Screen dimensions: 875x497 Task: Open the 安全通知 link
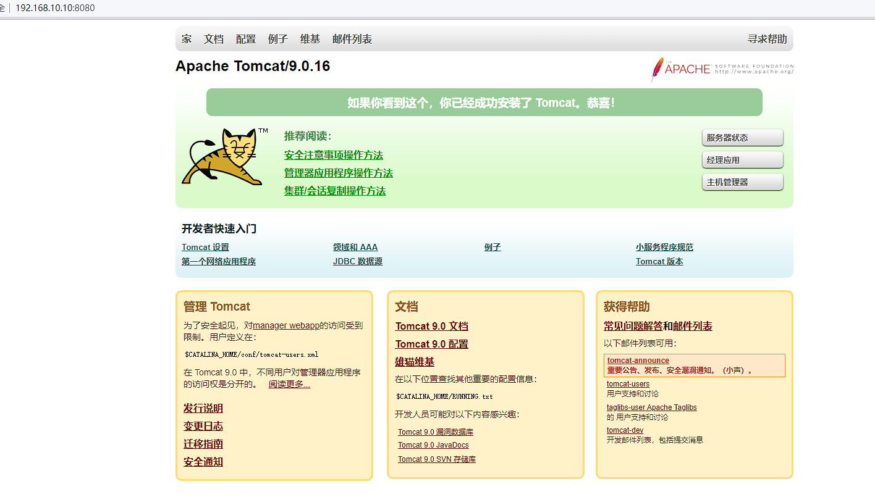(x=203, y=462)
